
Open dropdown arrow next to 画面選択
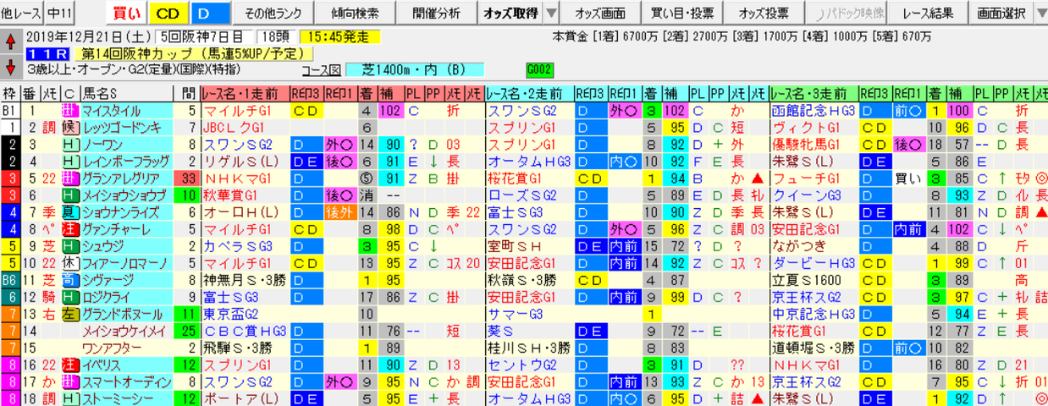(x=1040, y=14)
